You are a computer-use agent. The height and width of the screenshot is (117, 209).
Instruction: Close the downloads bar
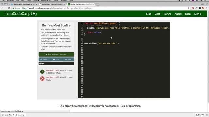pyautogui.click(x=207, y=115)
